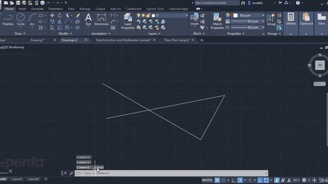Screen dimensions: 328x184
Task: Select the Circle tool
Action: [x=20, y=19]
